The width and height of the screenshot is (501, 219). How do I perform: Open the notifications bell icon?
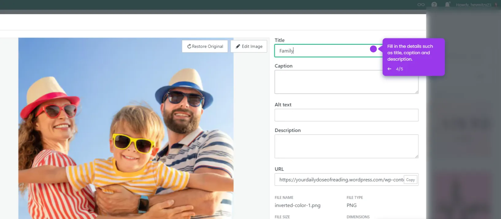447,5
